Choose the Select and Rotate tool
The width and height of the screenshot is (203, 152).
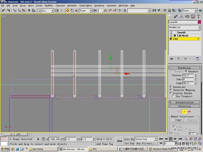(72, 10)
